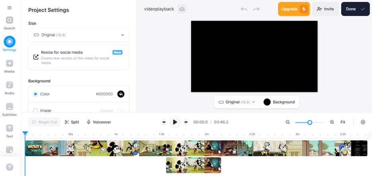The image size is (372, 176).
Task: Click the image Upload plus icon
Action: tap(121, 110)
